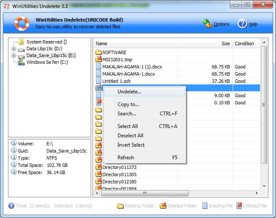
Task: Open the Options link
Action: click(x=222, y=24)
